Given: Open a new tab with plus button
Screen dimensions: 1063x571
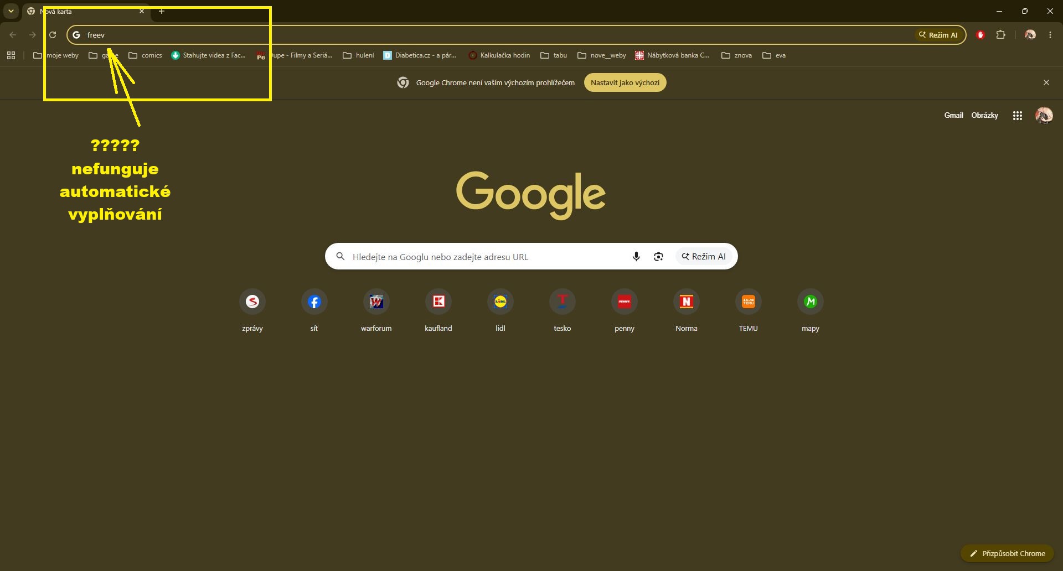Looking at the screenshot, I should point(162,11).
